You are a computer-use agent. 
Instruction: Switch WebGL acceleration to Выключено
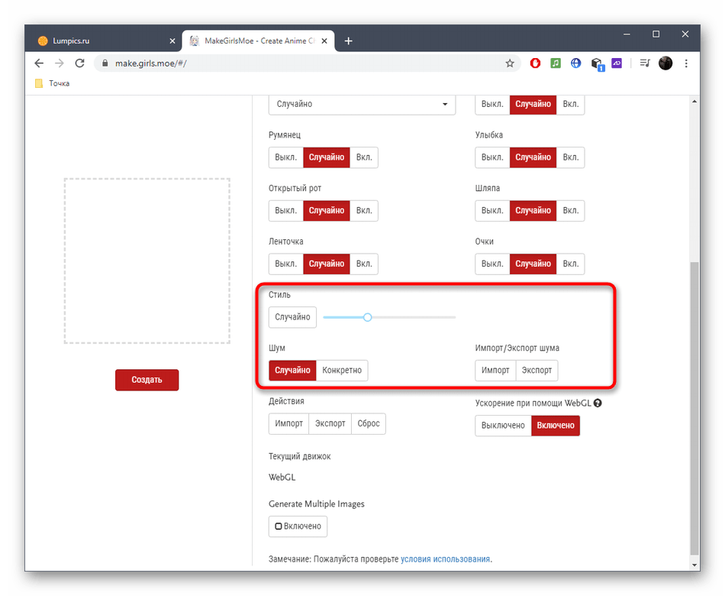[503, 426]
